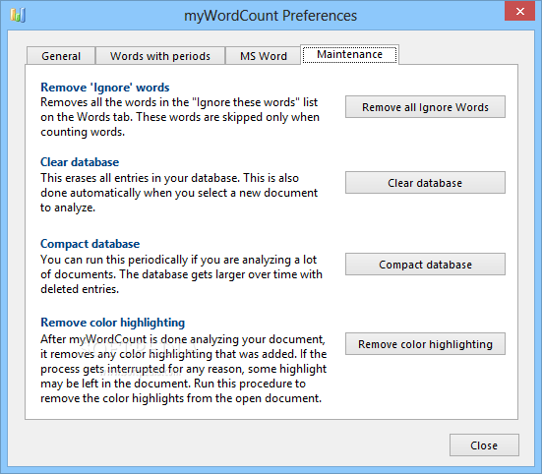
Task: Click the text "deleted entries."
Action: 80,289
